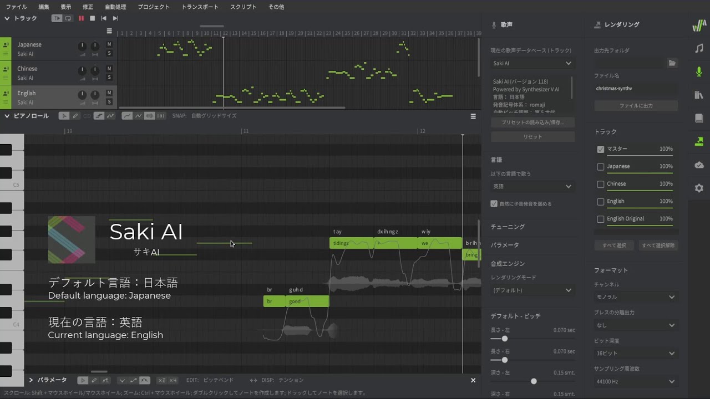Open the トランスポート menu
The image size is (710, 399).
(x=200, y=7)
